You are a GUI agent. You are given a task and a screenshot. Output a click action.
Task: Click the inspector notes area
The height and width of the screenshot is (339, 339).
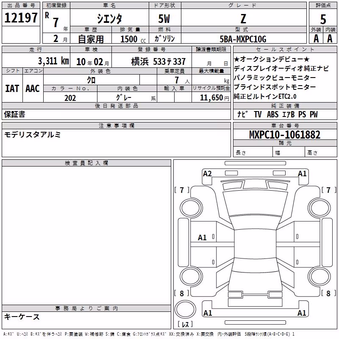(86, 235)
